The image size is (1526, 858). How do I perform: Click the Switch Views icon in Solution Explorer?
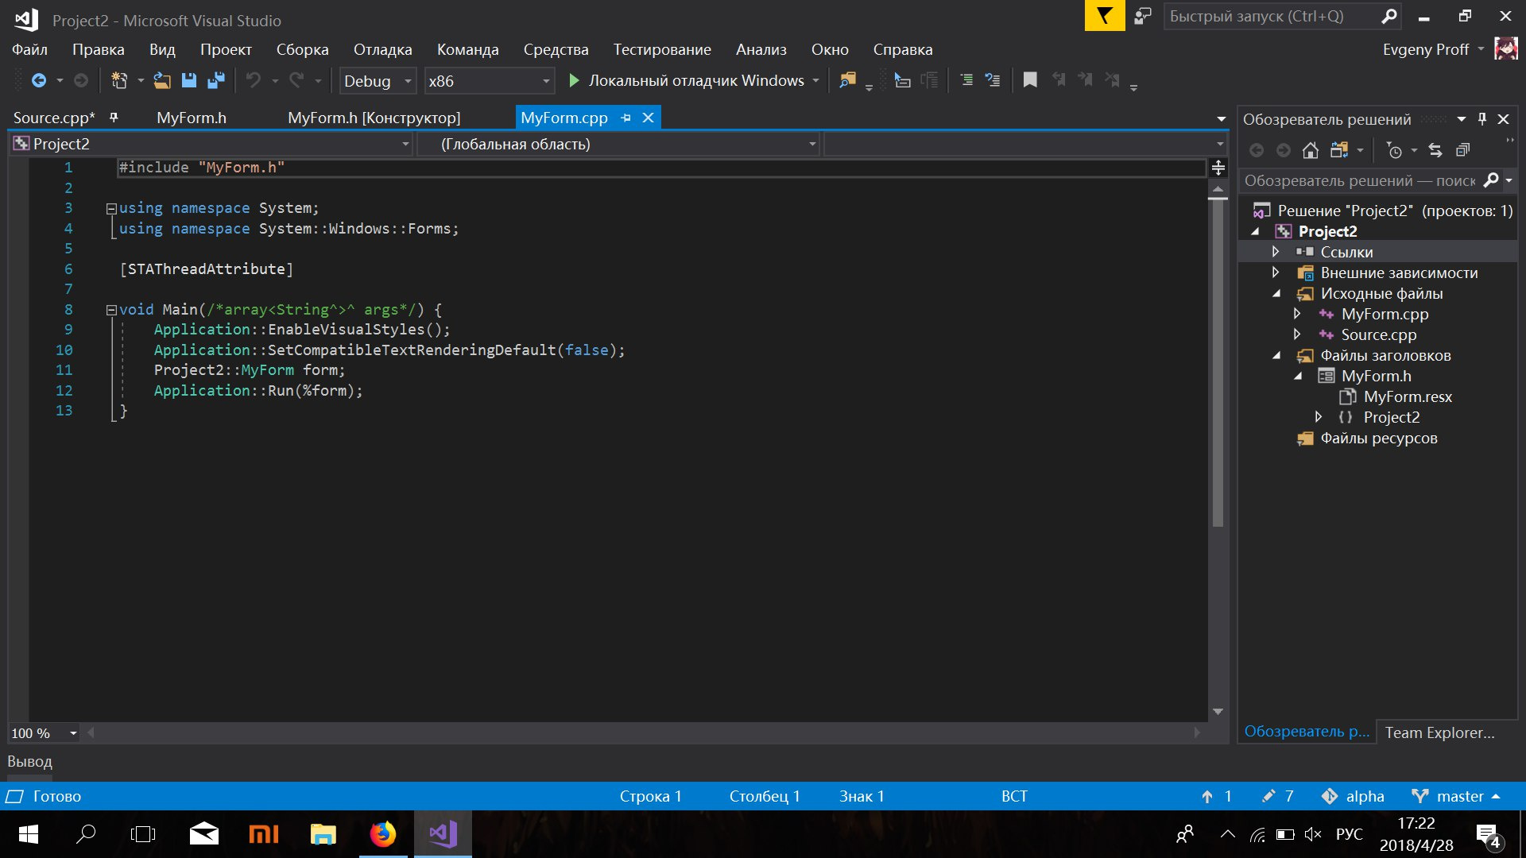(1339, 150)
